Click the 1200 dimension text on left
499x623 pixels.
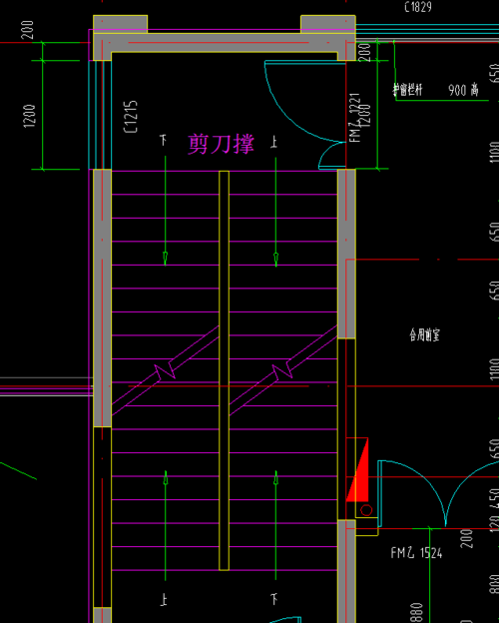tap(29, 116)
